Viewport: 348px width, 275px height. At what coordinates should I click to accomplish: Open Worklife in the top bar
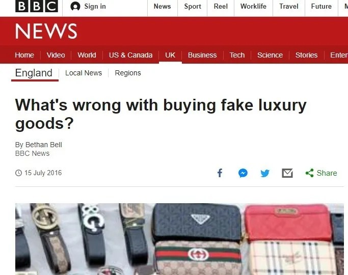pos(253,7)
